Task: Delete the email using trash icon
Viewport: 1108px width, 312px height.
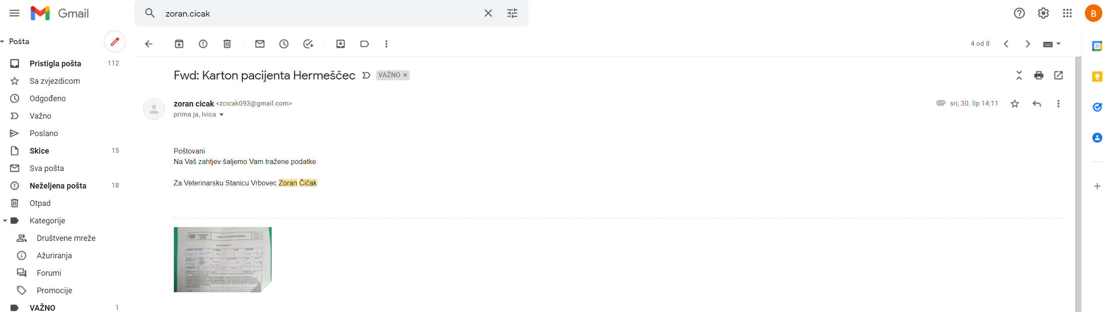Action: pyautogui.click(x=227, y=44)
